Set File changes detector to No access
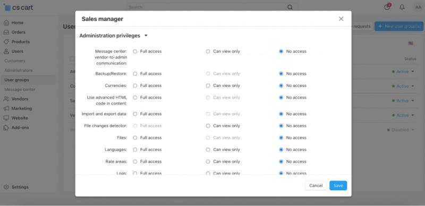Screen dimensions: 425x206 pyautogui.click(x=281, y=126)
